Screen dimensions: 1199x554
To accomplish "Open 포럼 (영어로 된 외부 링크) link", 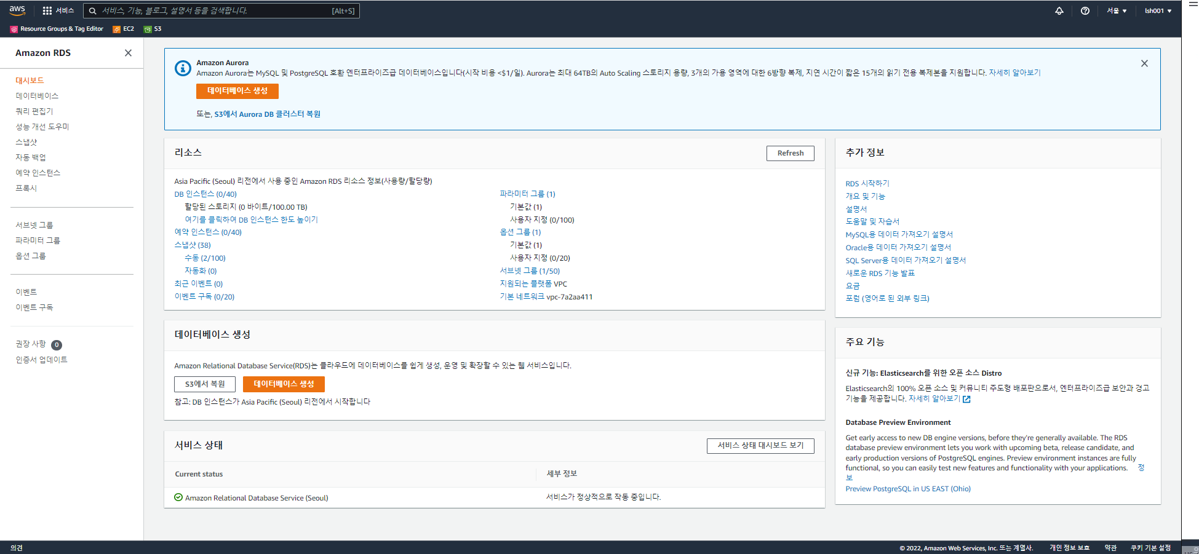I will pos(887,299).
